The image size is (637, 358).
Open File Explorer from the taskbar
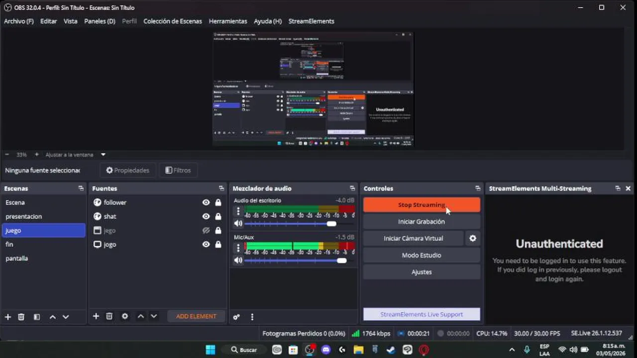(x=358, y=350)
